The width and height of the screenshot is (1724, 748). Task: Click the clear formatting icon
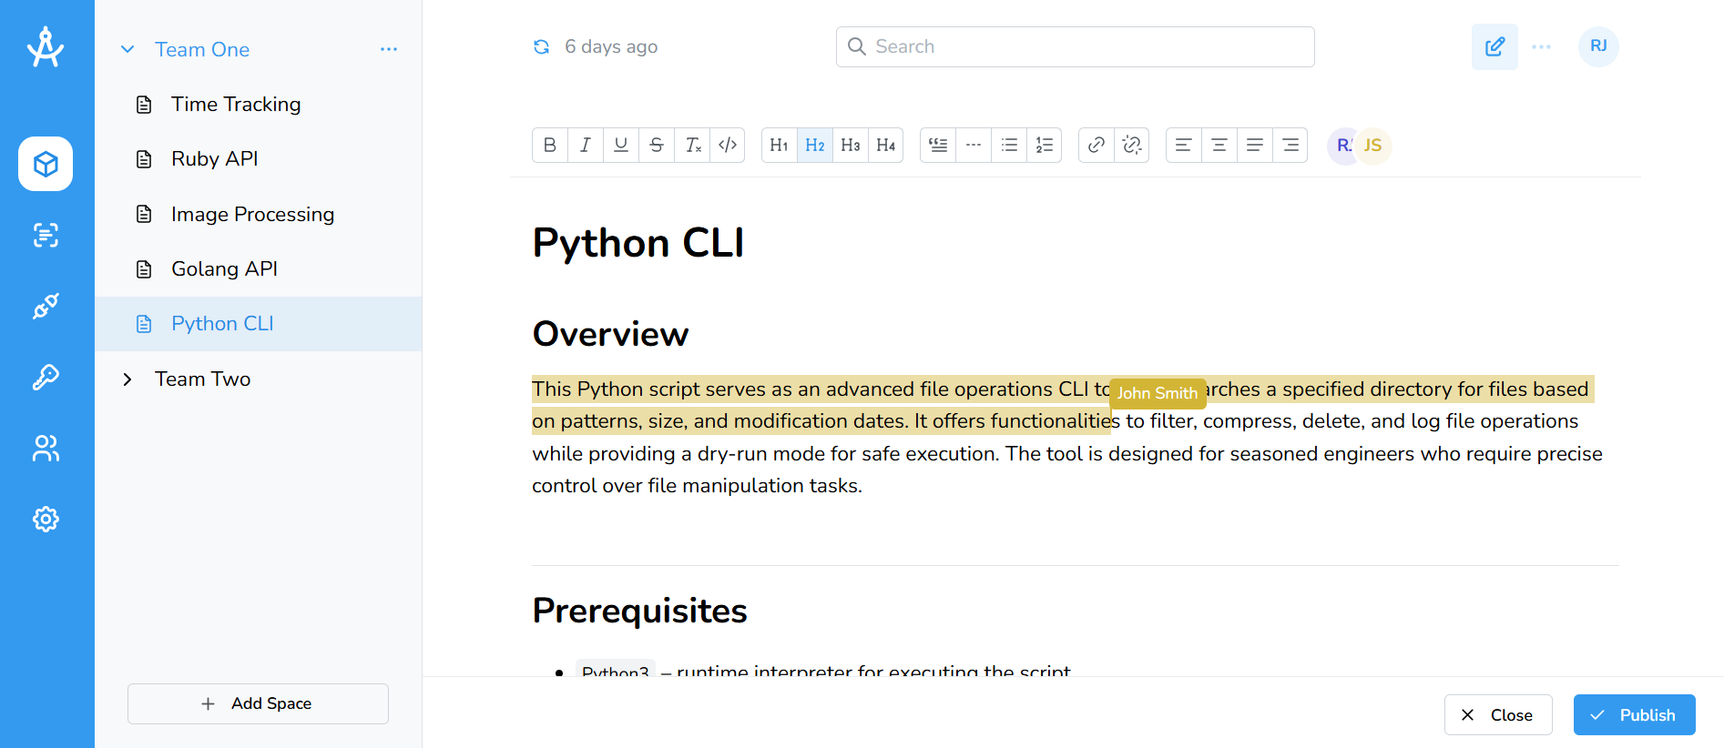692,145
